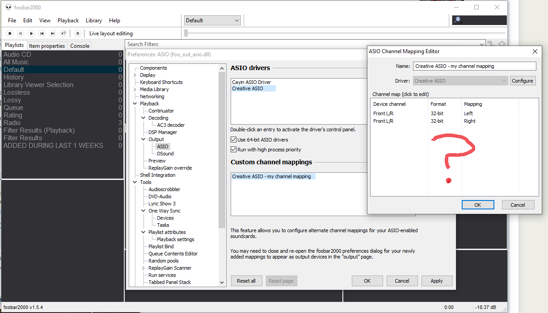The width and height of the screenshot is (548, 313).
Task: Expand the Display branch arrow
Action: [x=135, y=75]
